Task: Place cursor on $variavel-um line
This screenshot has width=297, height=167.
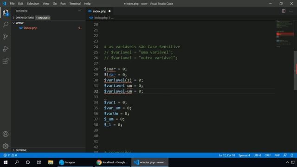Action: pos(123,91)
